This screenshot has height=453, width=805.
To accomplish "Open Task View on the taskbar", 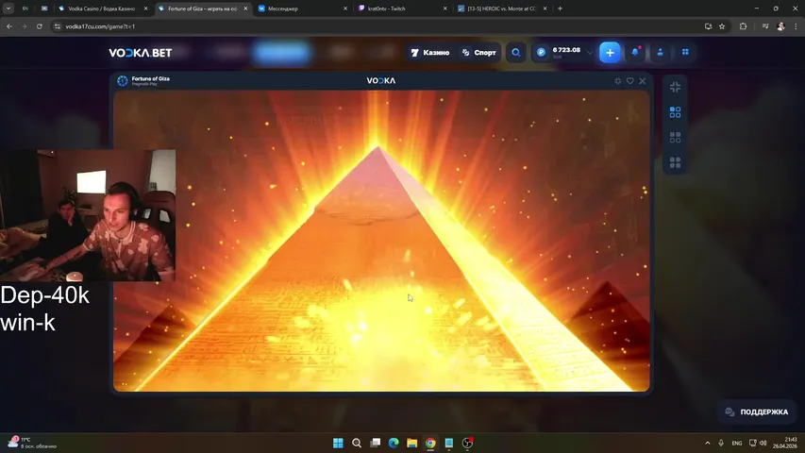I will click(x=376, y=443).
